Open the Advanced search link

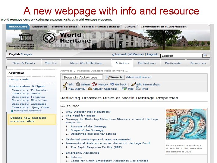coord(139,77)
